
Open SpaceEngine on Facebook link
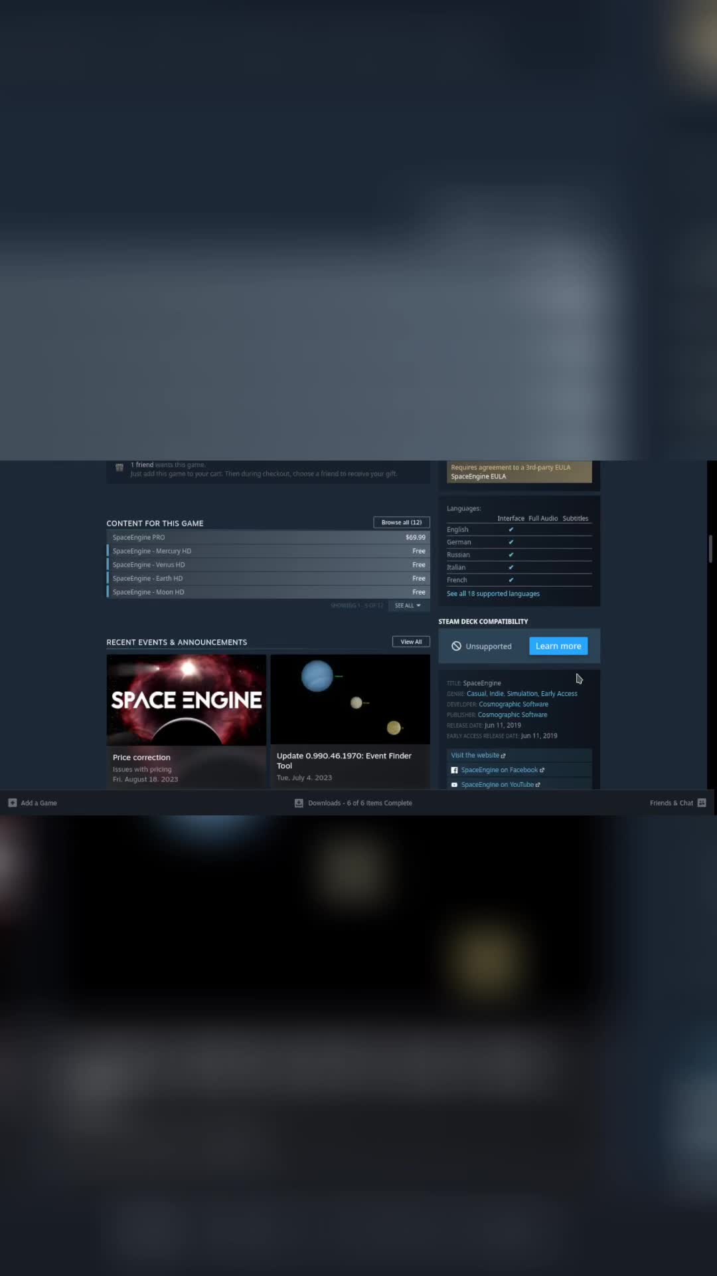[x=503, y=770]
